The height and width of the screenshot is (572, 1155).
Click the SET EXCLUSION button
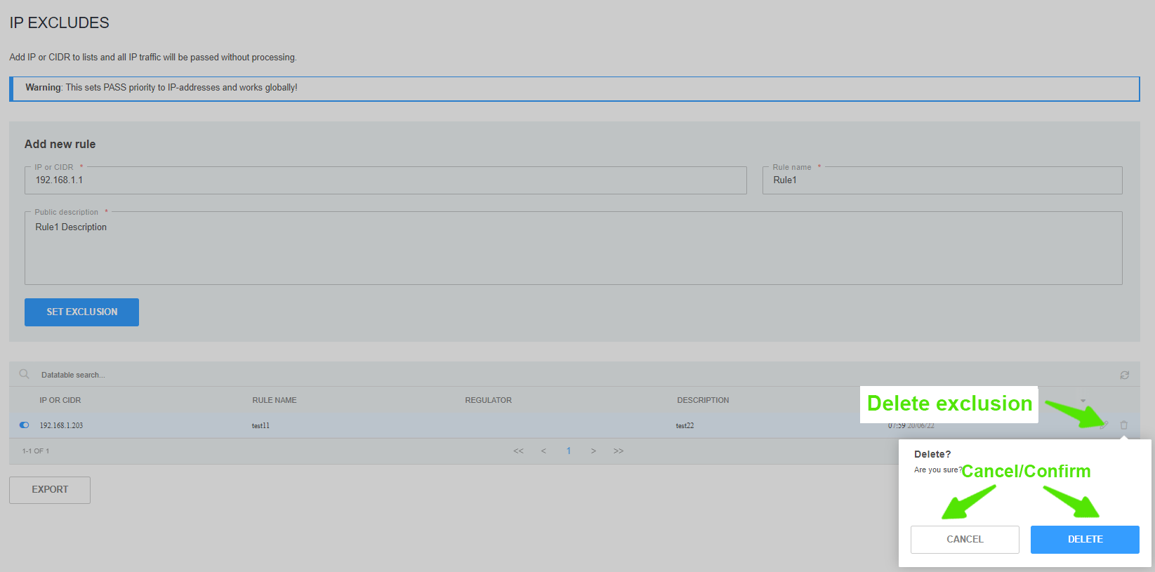(81, 312)
